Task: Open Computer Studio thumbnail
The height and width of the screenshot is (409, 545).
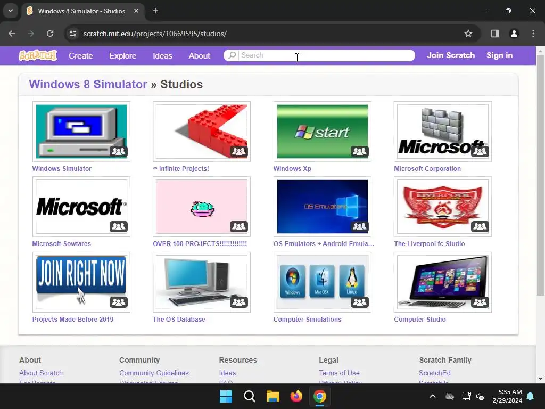Action: pyautogui.click(x=442, y=282)
